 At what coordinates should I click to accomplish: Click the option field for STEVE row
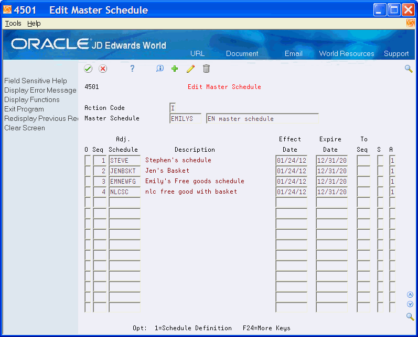coord(88,160)
